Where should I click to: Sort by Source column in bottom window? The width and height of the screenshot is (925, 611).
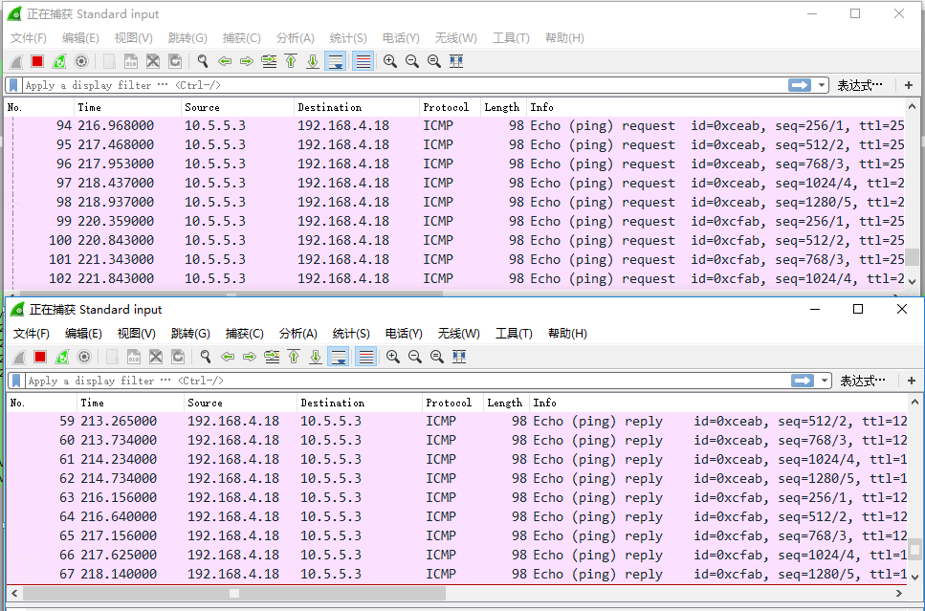click(240, 403)
